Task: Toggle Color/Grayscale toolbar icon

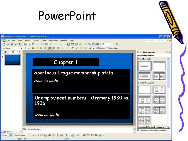Action: pyautogui.click(x=97, y=44)
